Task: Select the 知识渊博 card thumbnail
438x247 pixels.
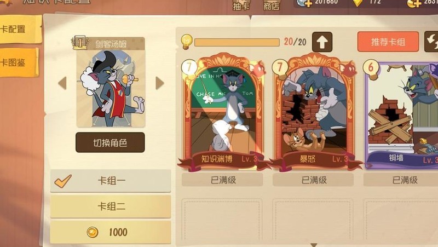Action: click(223, 112)
